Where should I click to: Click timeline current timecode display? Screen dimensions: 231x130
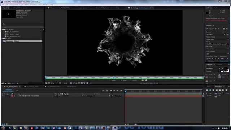pos(8,90)
